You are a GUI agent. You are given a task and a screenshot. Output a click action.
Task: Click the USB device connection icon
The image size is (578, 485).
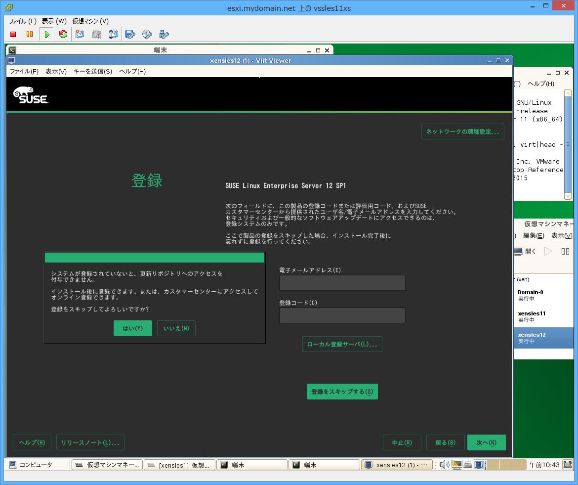coord(164,34)
